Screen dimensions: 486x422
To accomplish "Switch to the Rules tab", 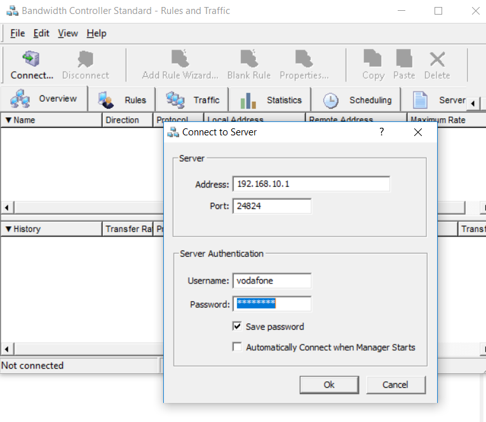I will pos(122,100).
